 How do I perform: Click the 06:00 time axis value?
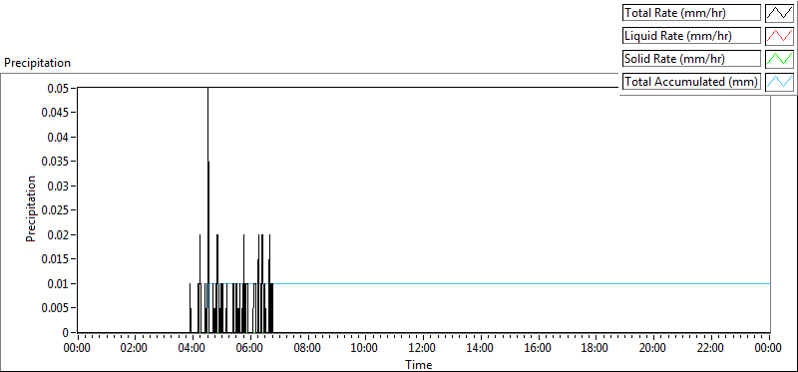(250, 348)
